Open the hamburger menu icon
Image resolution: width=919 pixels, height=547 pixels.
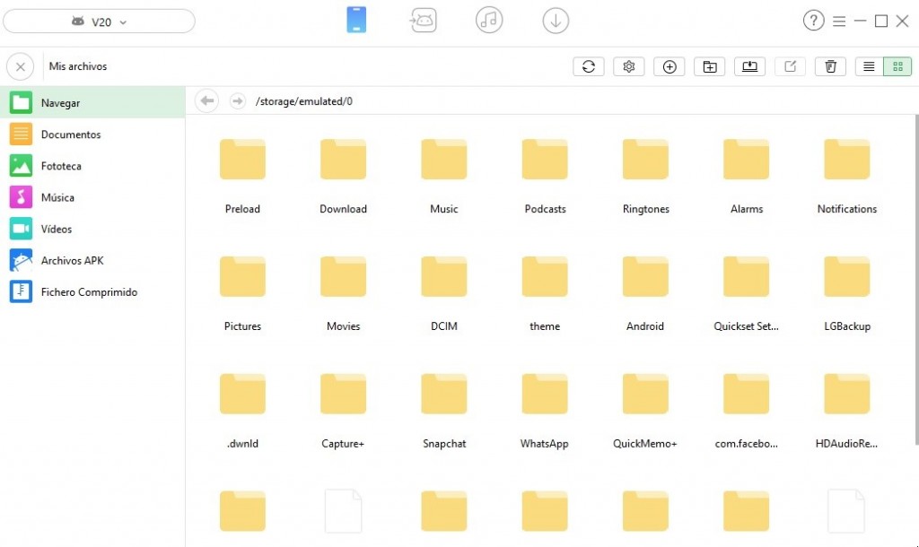coord(839,22)
